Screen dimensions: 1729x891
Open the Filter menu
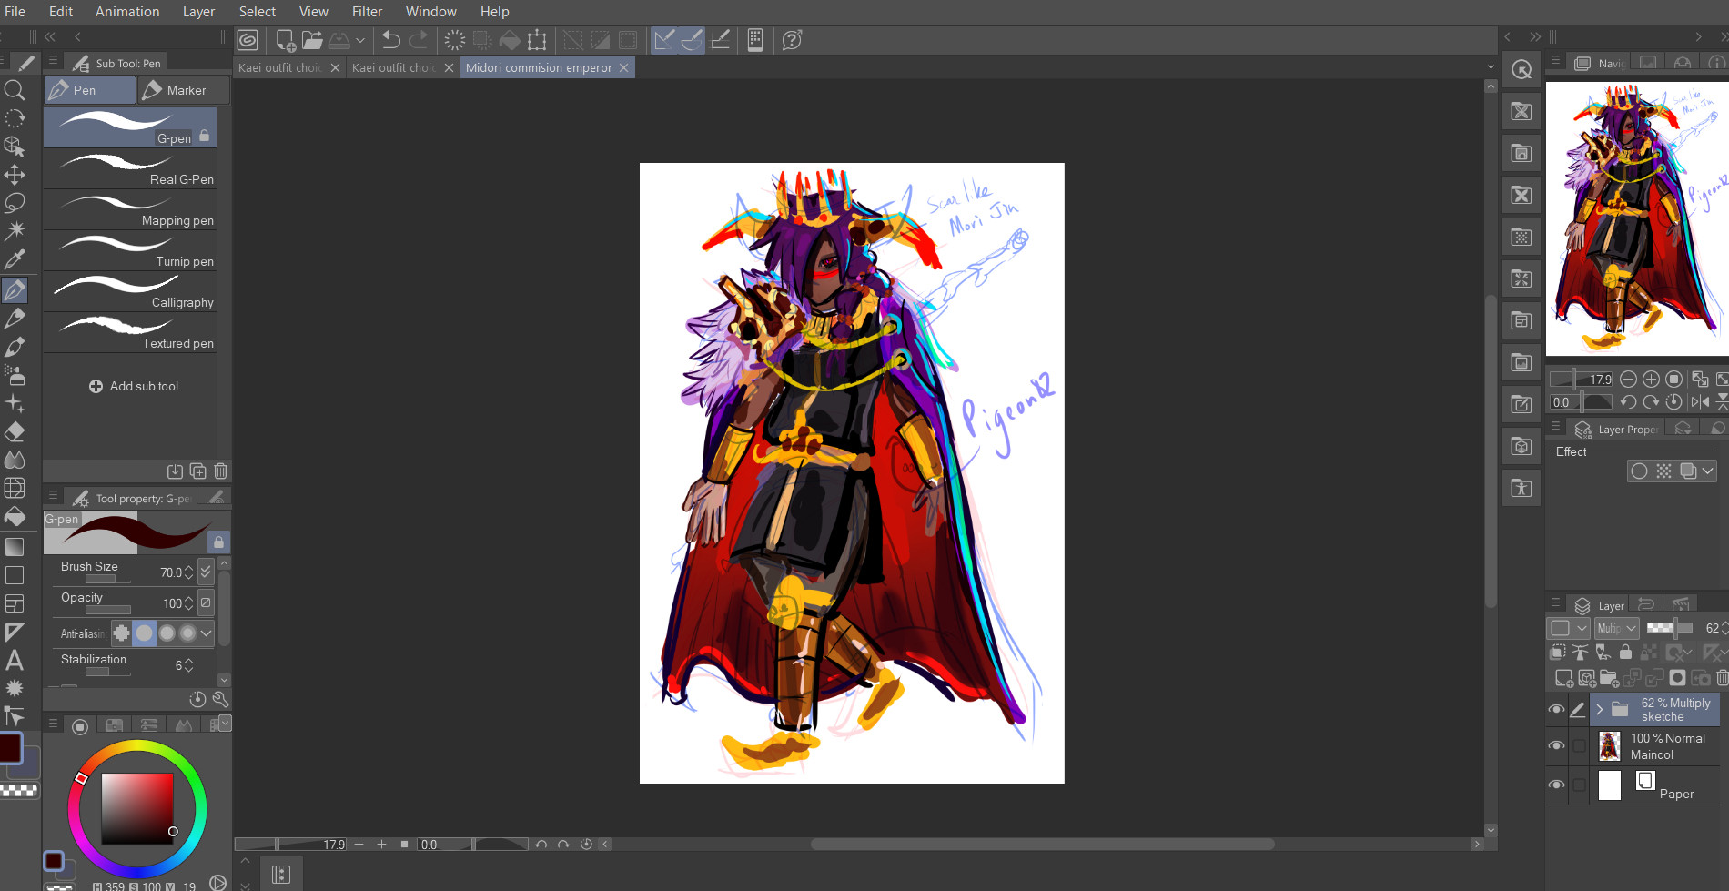point(367,12)
